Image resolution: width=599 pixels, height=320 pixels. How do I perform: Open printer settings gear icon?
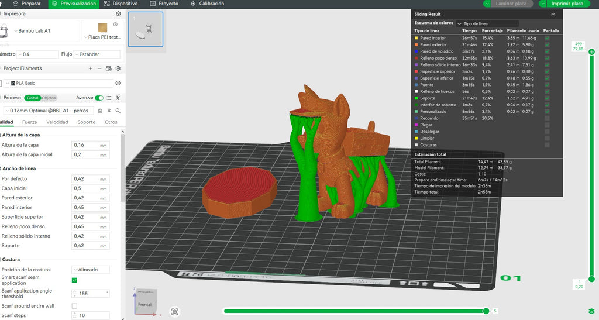click(x=118, y=13)
